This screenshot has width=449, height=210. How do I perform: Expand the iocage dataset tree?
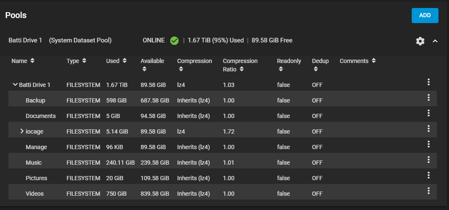point(22,131)
